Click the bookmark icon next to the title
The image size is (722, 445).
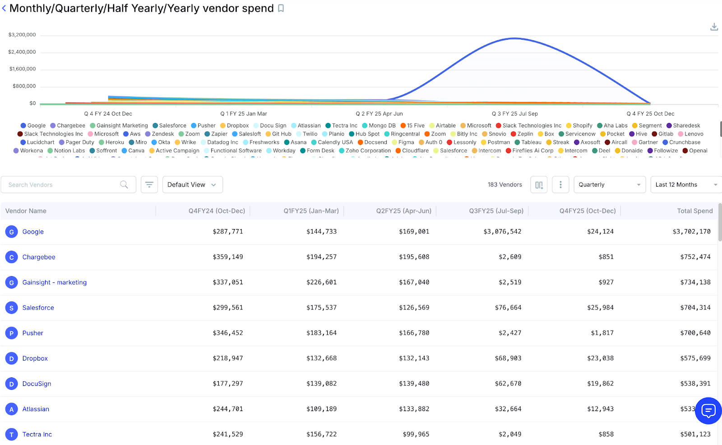point(281,8)
